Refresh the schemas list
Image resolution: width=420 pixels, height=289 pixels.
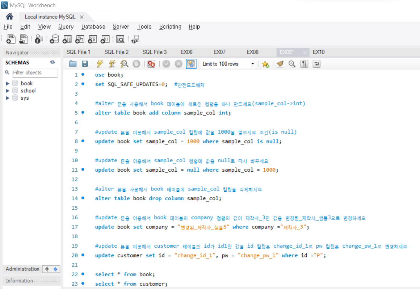point(52,62)
